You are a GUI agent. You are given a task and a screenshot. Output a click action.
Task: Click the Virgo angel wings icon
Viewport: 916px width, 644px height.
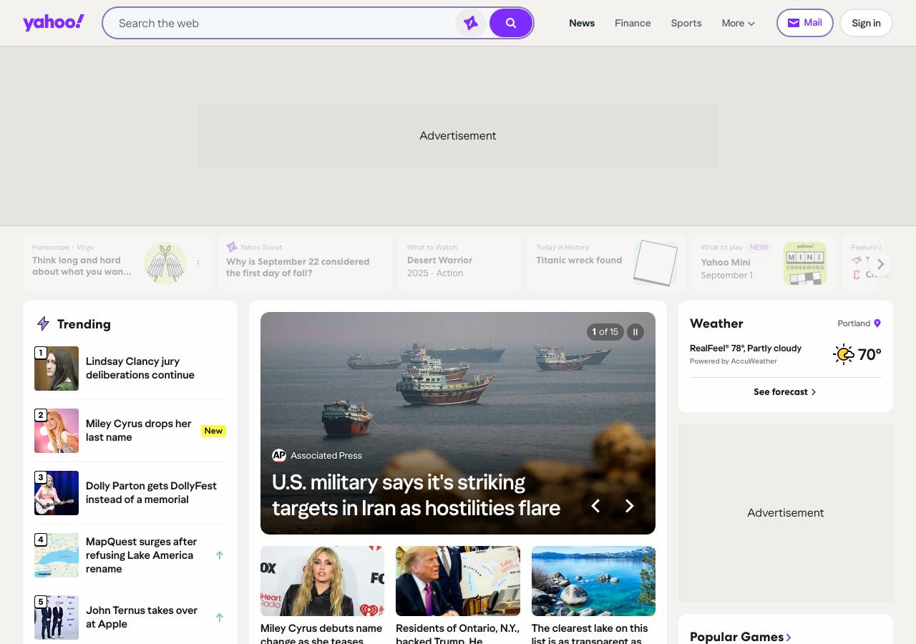[165, 263]
